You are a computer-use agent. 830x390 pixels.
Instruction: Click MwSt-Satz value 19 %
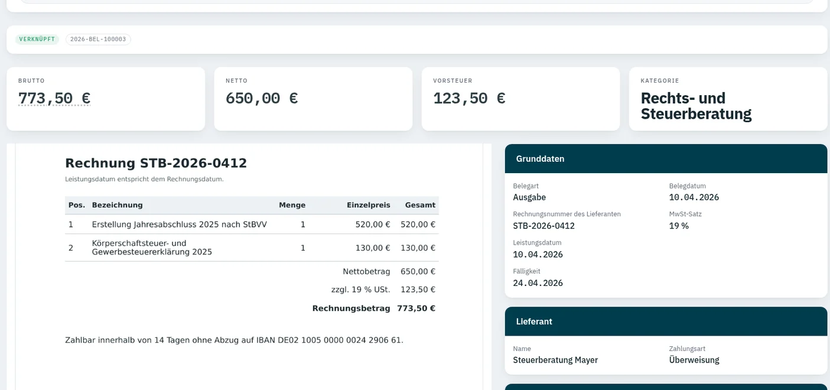pyautogui.click(x=679, y=226)
